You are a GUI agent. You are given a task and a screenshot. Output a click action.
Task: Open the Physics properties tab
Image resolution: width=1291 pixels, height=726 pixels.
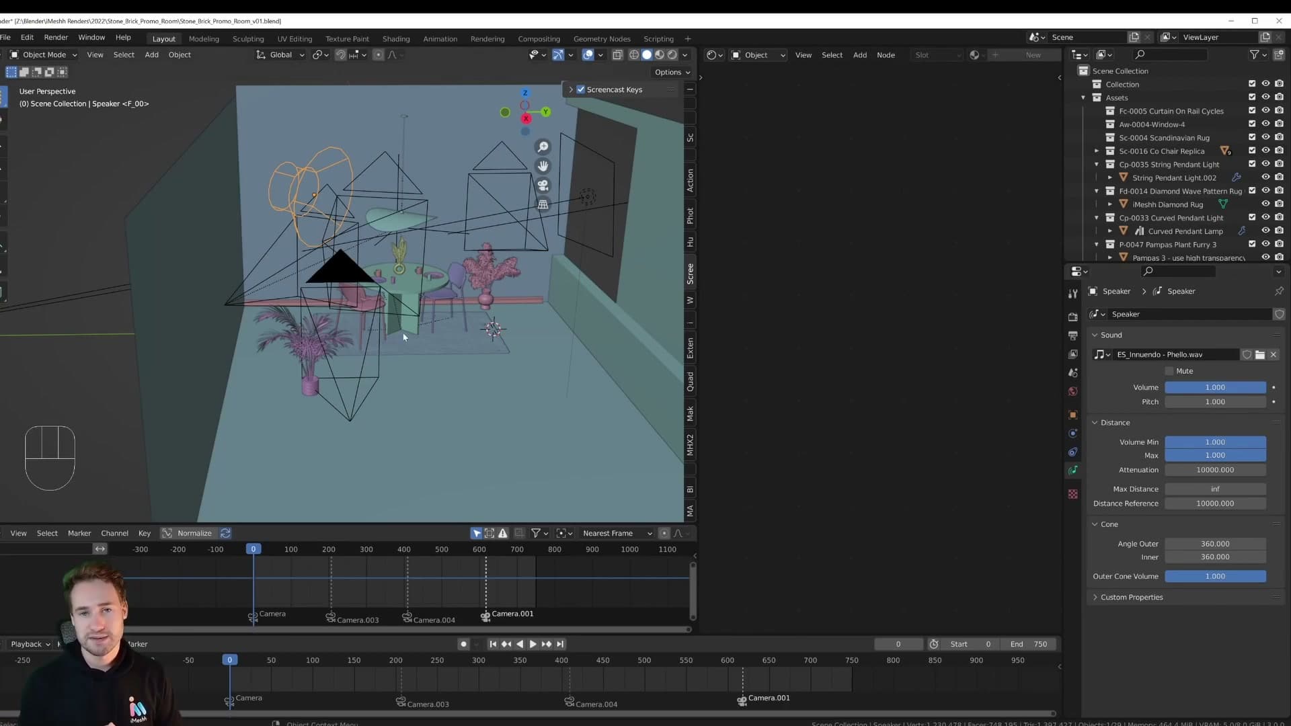(1072, 434)
